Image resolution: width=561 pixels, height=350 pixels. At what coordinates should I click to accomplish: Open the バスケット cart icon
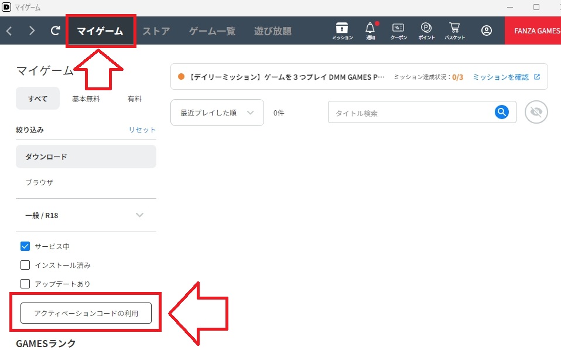[454, 31]
